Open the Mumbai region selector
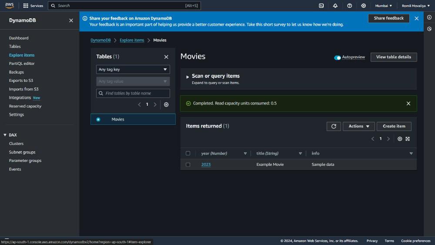The width and height of the screenshot is (435, 245). click(x=383, y=6)
